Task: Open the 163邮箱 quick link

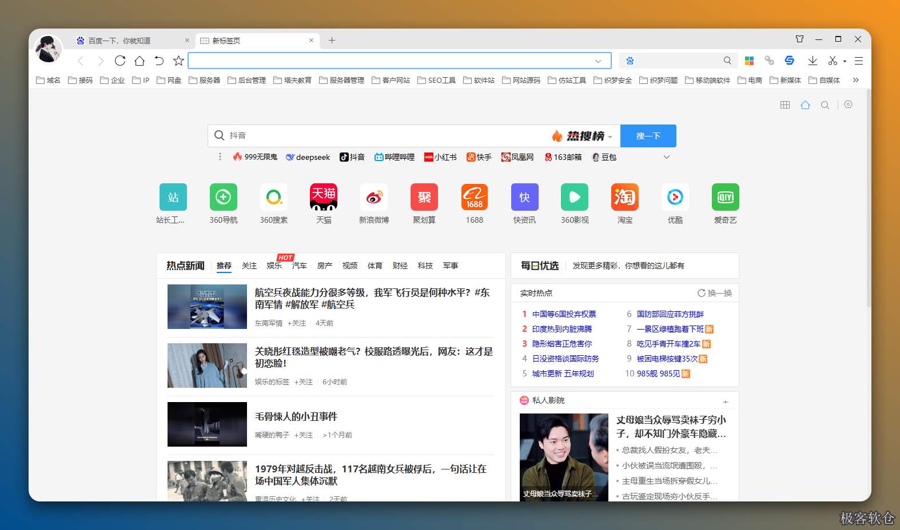Action: point(563,157)
